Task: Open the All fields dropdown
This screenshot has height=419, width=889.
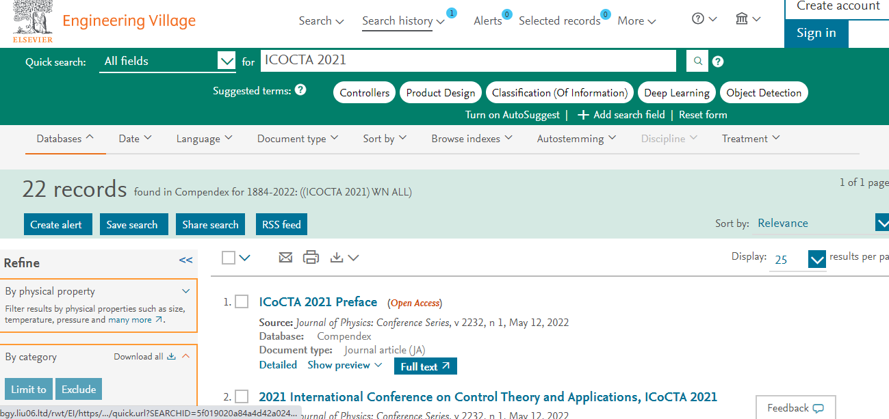Action: [168, 61]
